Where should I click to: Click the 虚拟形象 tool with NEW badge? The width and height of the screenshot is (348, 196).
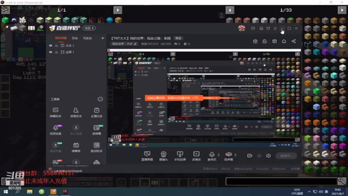point(56,147)
